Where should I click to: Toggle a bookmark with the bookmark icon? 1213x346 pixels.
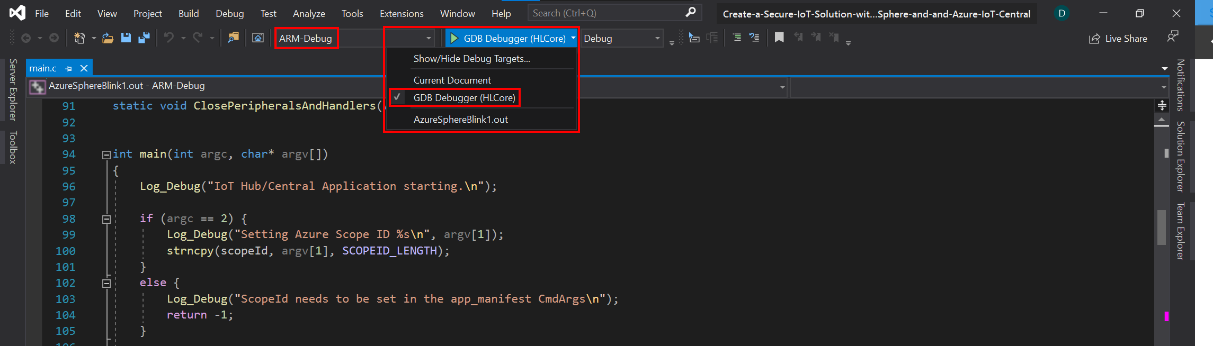coord(779,38)
